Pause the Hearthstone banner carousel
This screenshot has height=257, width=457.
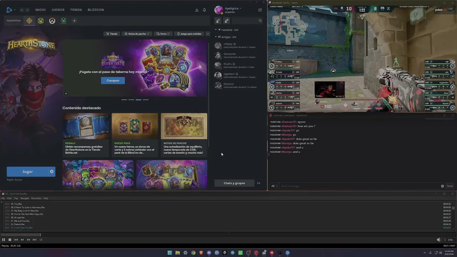pos(66,94)
